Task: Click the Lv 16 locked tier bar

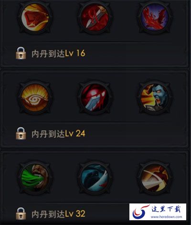Action: coord(95,54)
